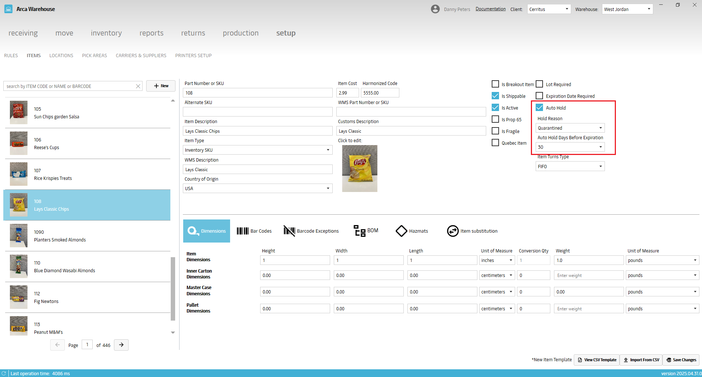702x377 pixels.
Task: Open the Barcode Exceptions icon
Action: coord(289,231)
